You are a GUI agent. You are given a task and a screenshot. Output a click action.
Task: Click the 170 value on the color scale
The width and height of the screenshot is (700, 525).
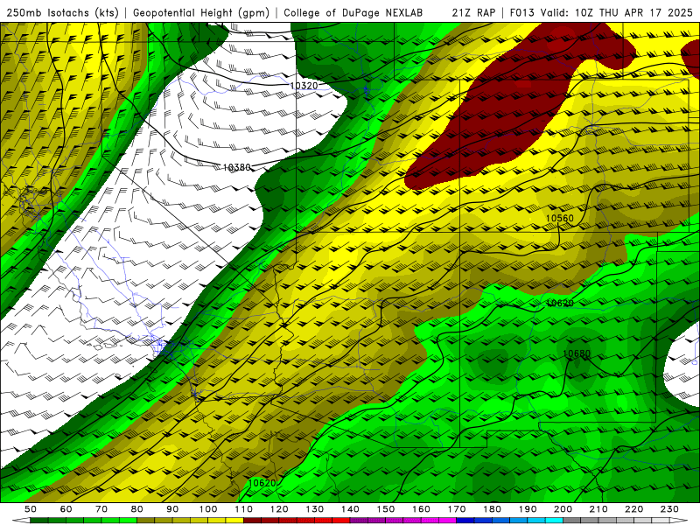click(457, 509)
